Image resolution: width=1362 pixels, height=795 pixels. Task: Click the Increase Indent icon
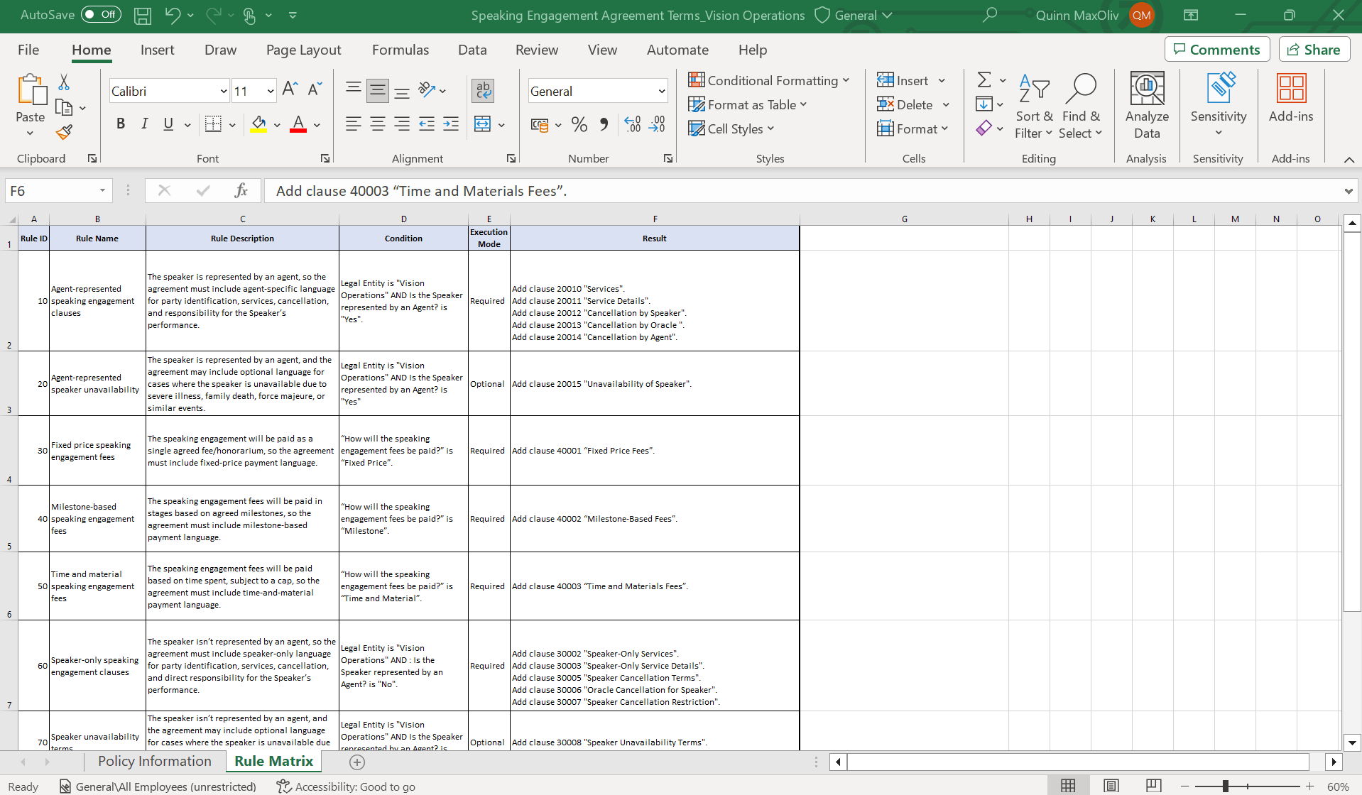coord(451,124)
